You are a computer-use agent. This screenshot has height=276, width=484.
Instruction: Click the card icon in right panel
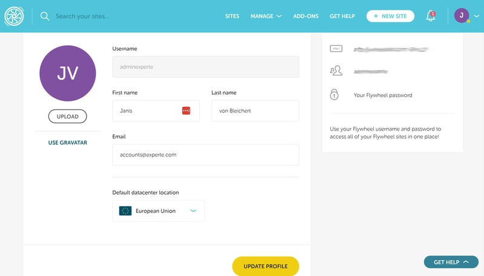(336, 49)
